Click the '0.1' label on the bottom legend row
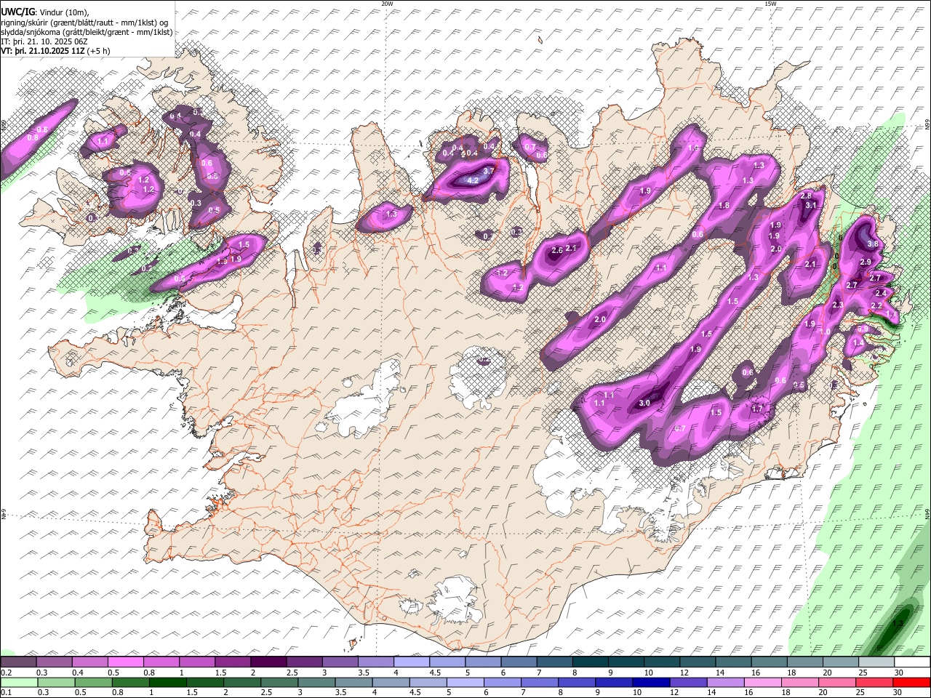The image size is (931, 698). pyautogui.click(x=6, y=693)
